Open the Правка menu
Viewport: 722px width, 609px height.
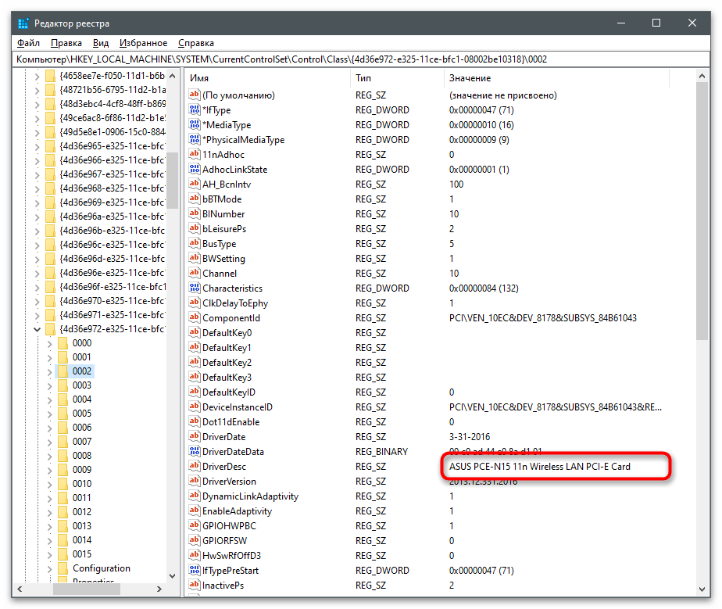coord(66,43)
